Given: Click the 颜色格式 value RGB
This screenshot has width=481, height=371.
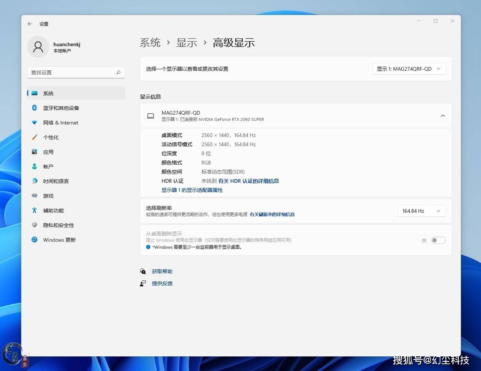Looking at the screenshot, I should click(206, 163).
